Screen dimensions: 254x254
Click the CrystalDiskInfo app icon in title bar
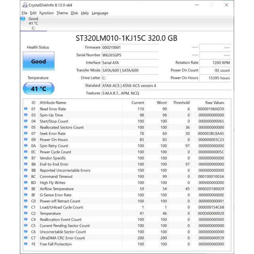coord(25,5)
